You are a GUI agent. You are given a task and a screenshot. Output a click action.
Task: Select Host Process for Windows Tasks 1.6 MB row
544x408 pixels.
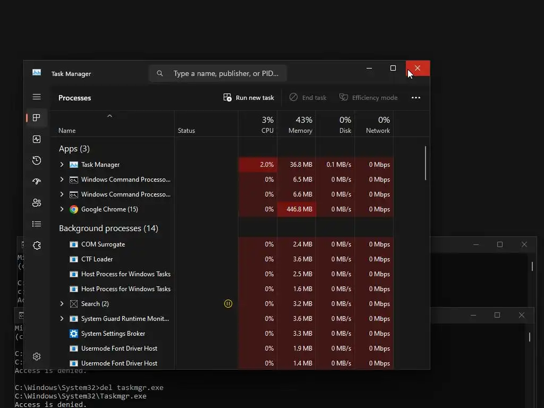click(x=222, y=289)
